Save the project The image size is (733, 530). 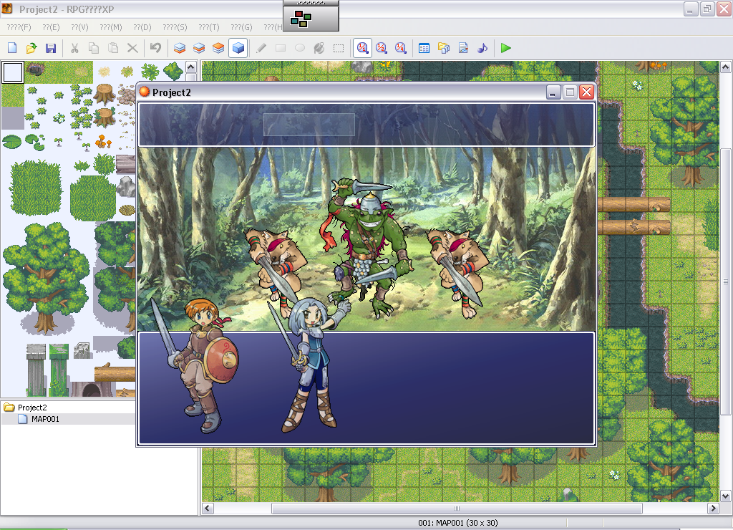coord(51,48)
